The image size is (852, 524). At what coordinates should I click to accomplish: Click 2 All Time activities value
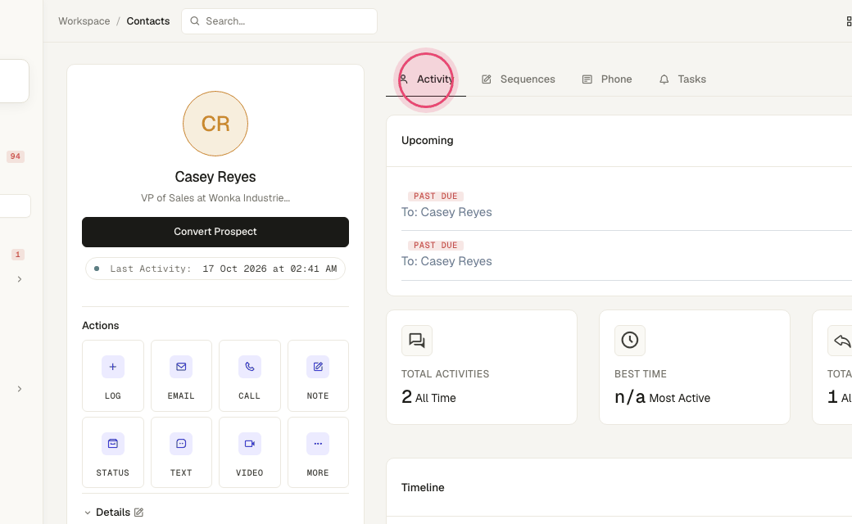(x=428, y=397)
